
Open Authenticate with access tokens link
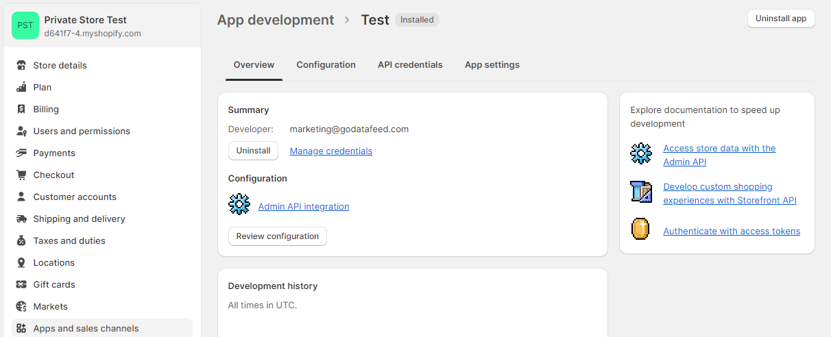coord(732,232)
